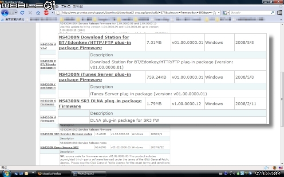The height and width of the screenshot is (177, 284).
Task: Click the 完成 status bar text
Action: [4, 168]
